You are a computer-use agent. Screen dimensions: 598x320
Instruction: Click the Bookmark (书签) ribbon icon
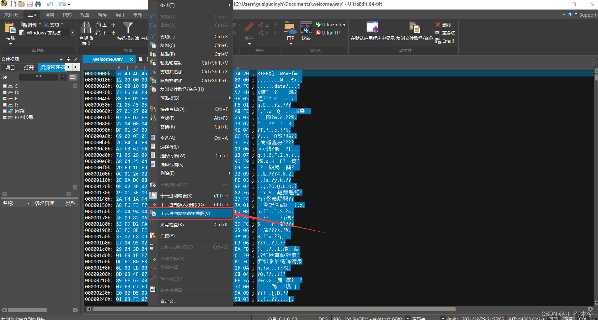coord(249,28)
